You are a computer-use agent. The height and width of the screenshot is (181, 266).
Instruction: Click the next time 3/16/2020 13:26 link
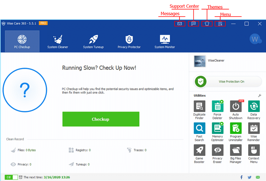pos(57,177)
